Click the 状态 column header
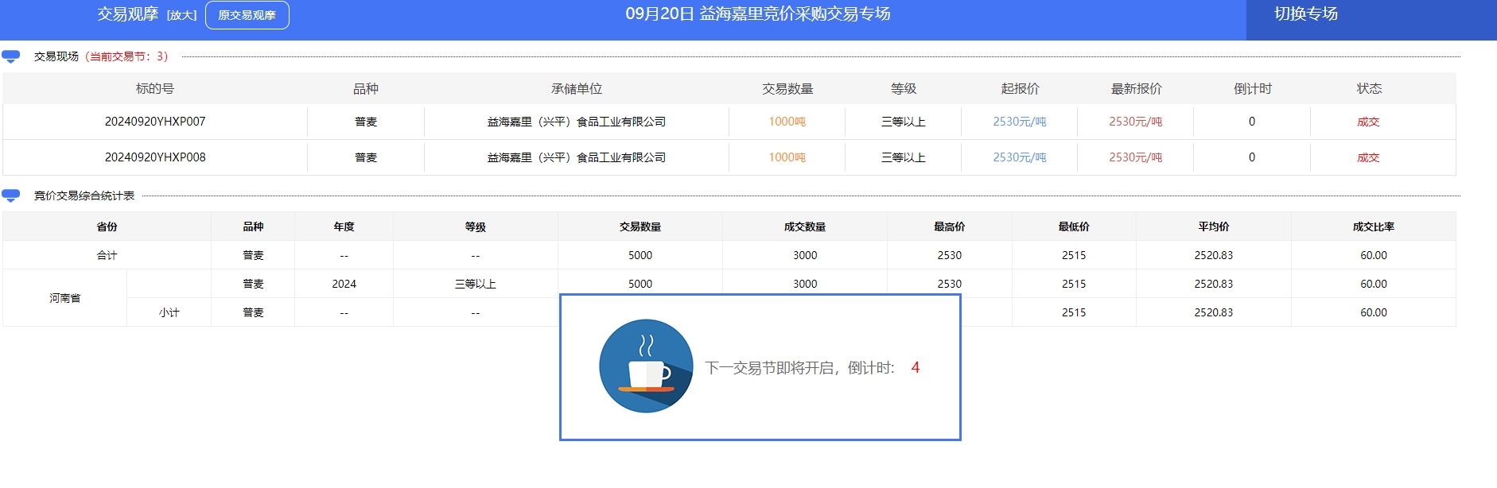Viewport: 1497px width, 488px height. 1369,88
